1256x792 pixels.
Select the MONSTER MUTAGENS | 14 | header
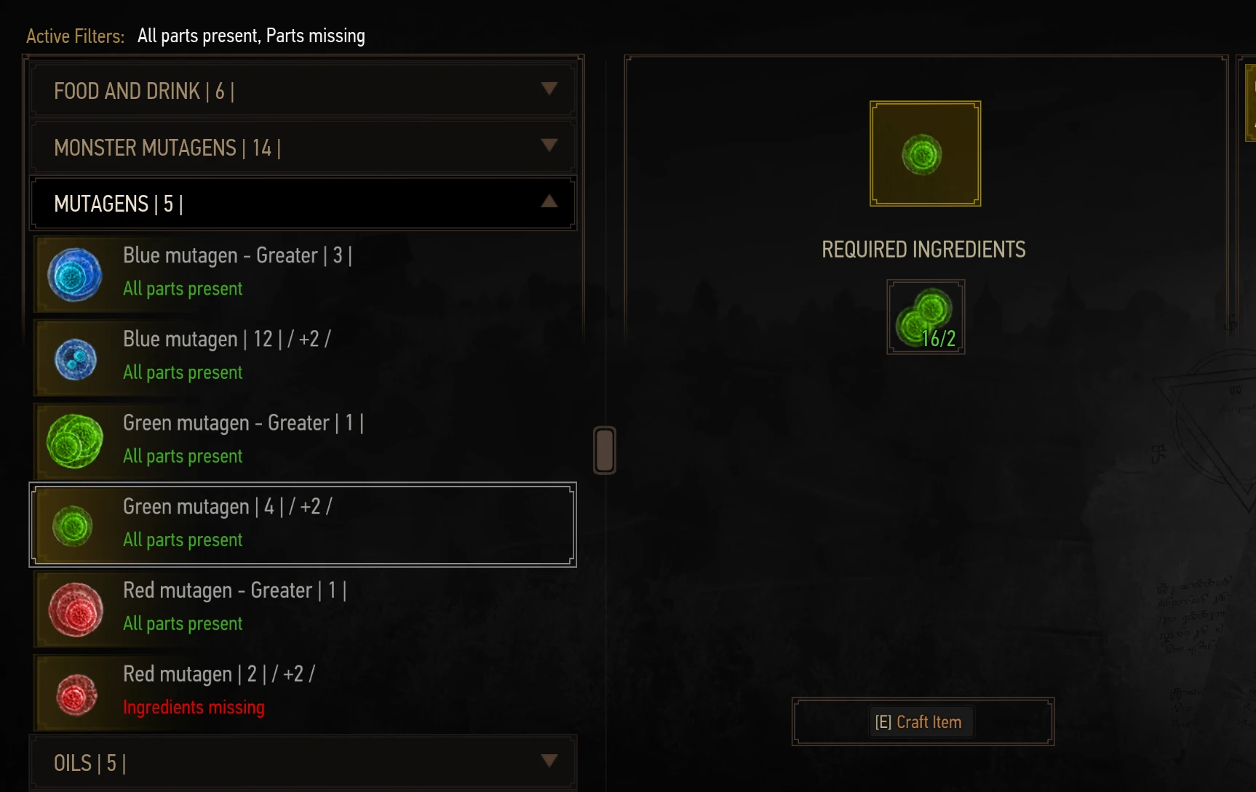[x=303, y=147]
